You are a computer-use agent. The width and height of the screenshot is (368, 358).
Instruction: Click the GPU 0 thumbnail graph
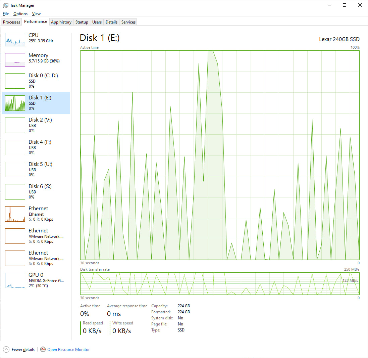15,280
